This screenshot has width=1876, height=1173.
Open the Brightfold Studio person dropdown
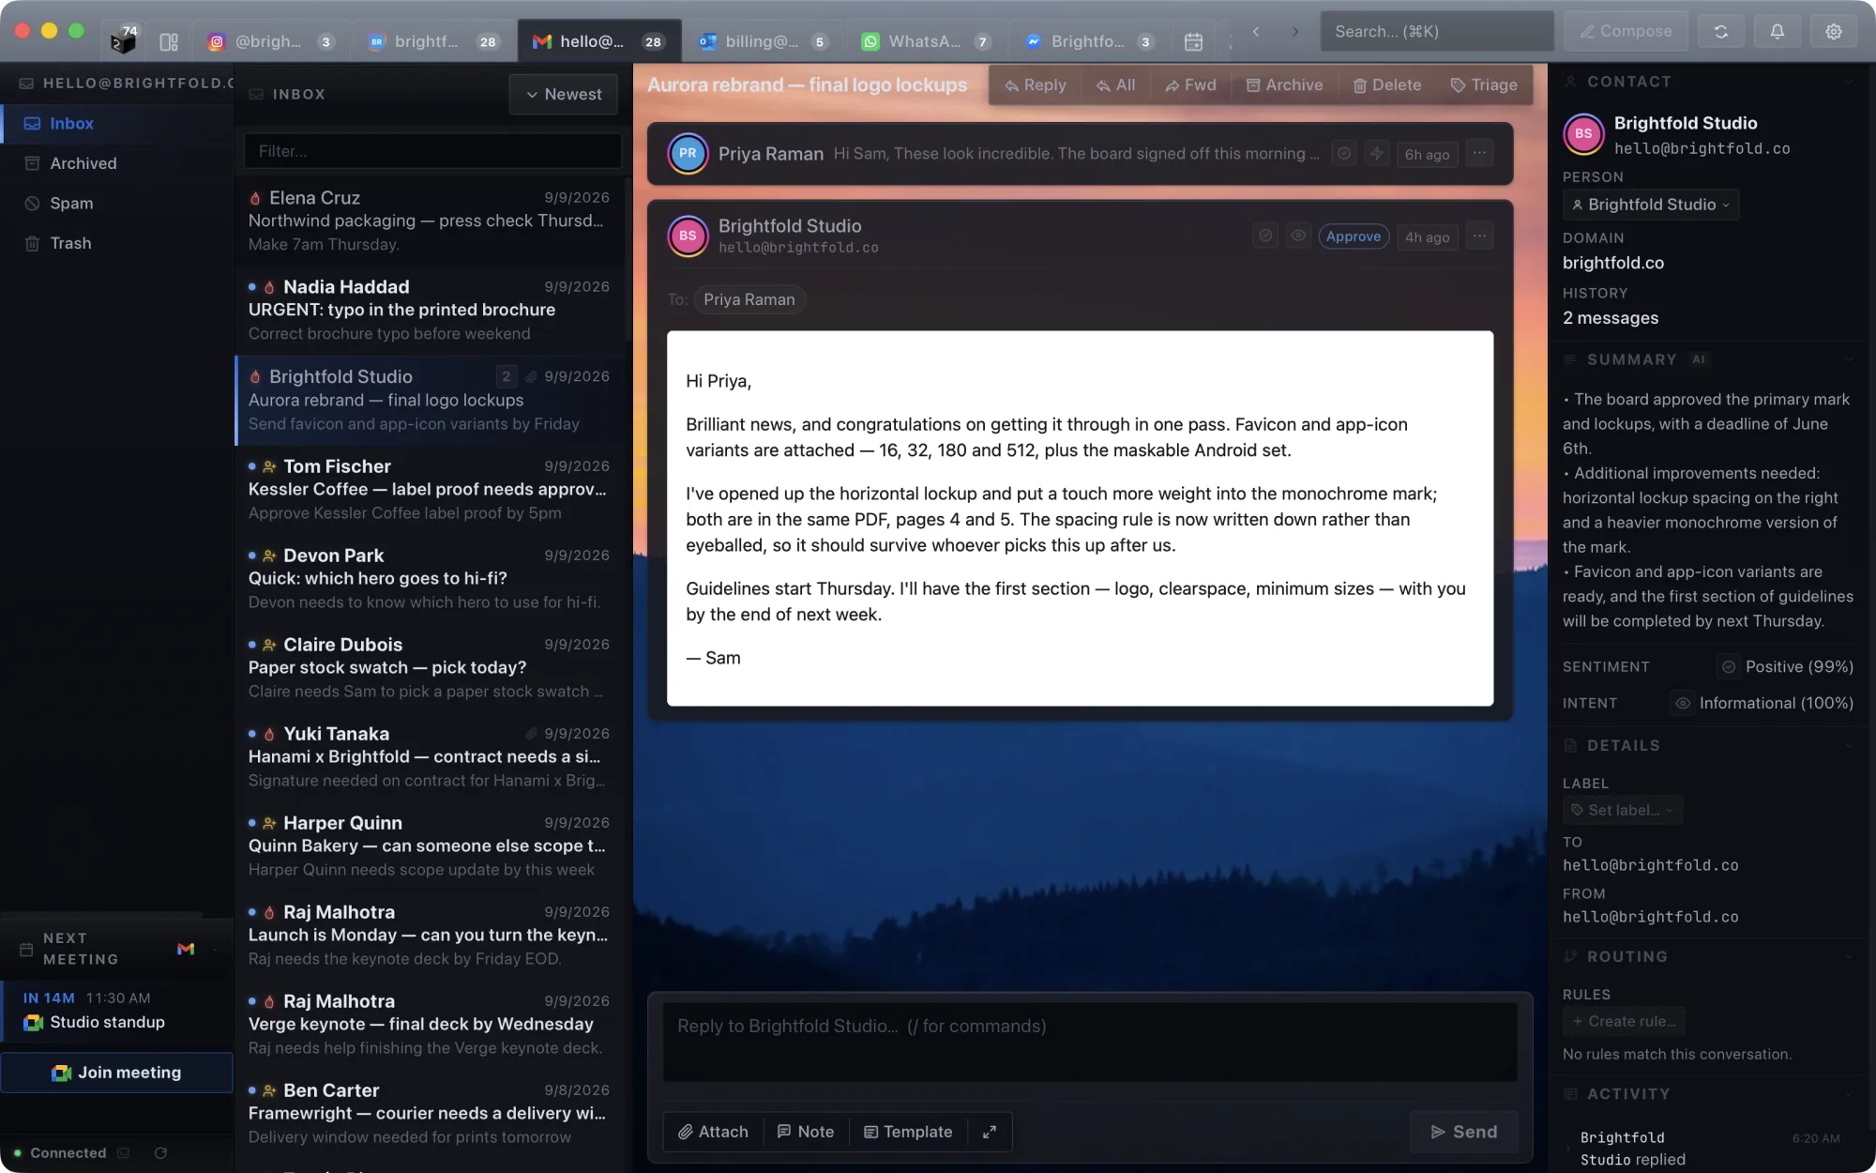1651,205
